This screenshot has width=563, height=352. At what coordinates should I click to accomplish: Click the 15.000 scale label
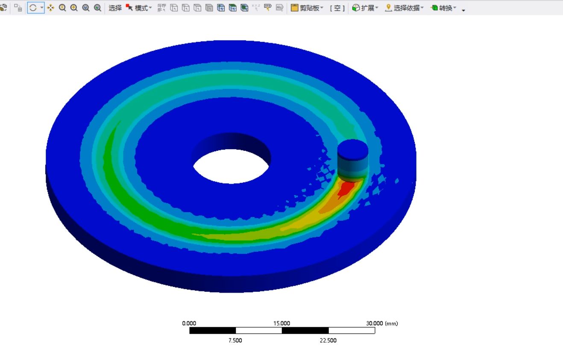click(x=282, y=323)
